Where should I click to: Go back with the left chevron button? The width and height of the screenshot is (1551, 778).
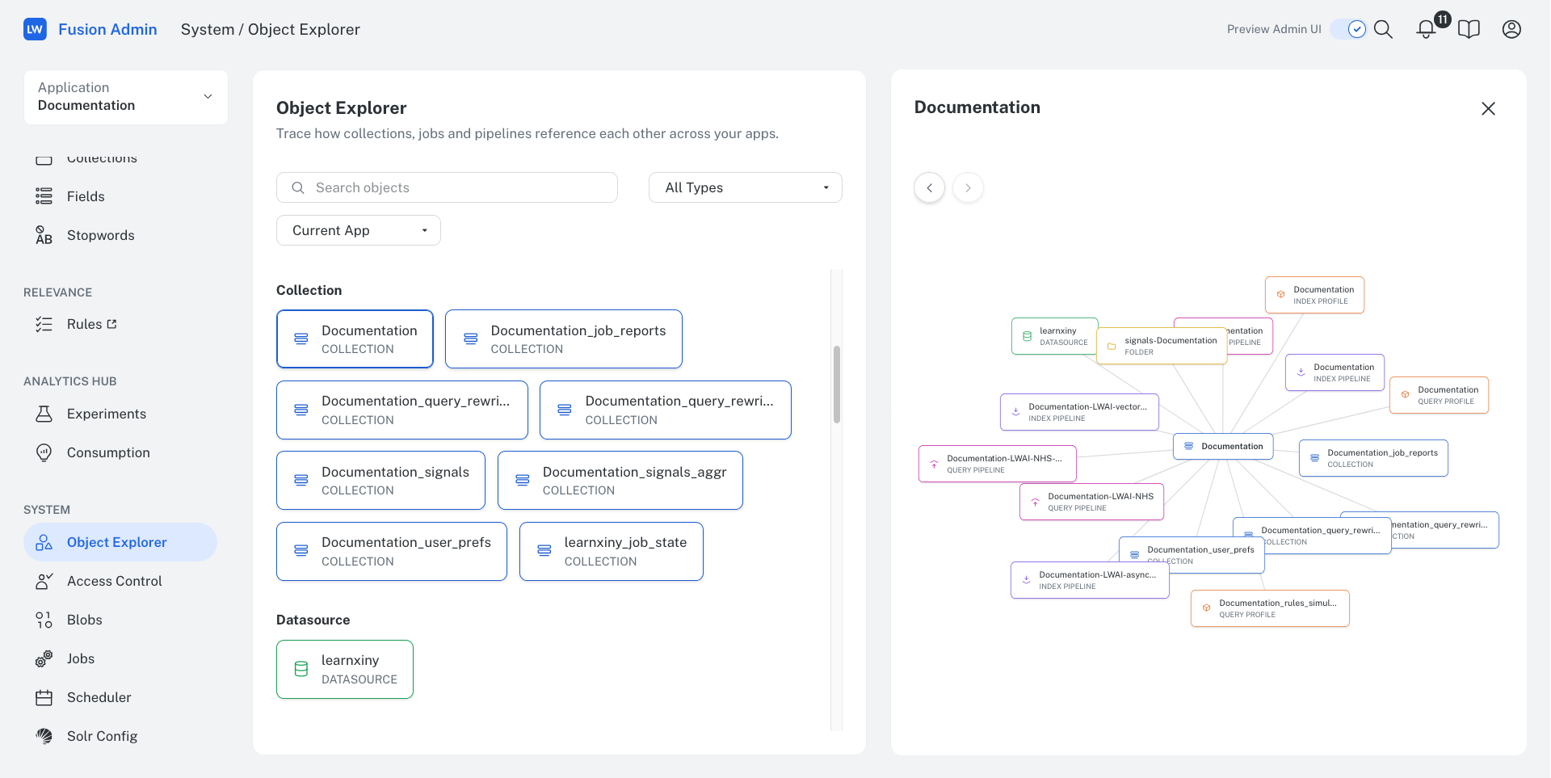[x=930, y=188]
